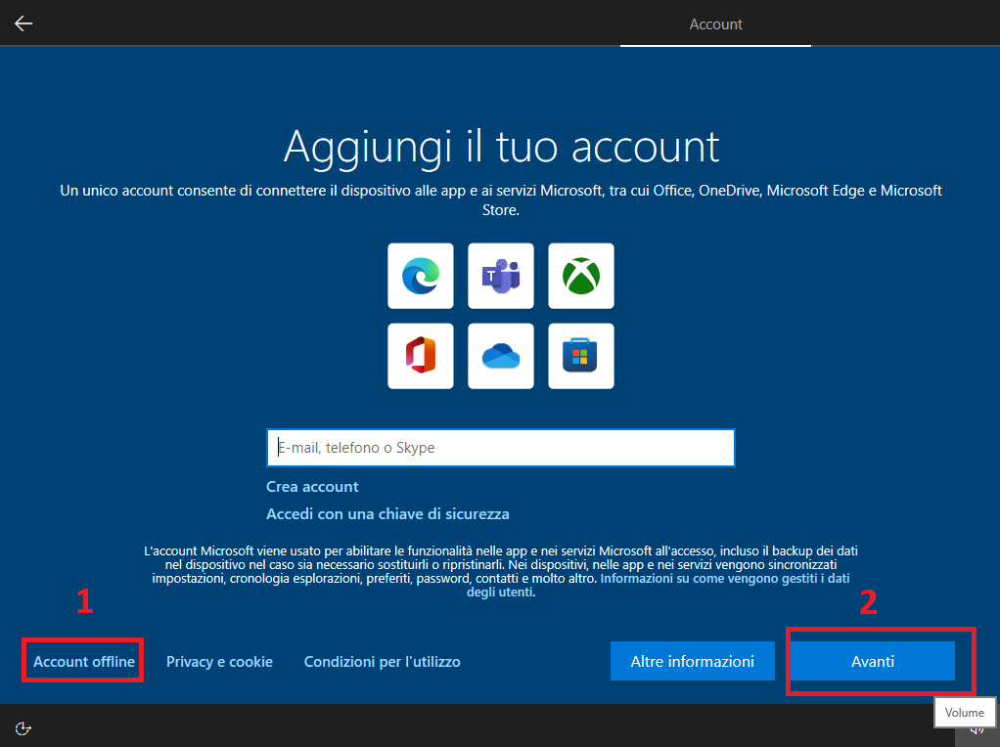Click the Altre informazioni button
The width and height of the screenshot is (1000, 747).
point(693,661)
